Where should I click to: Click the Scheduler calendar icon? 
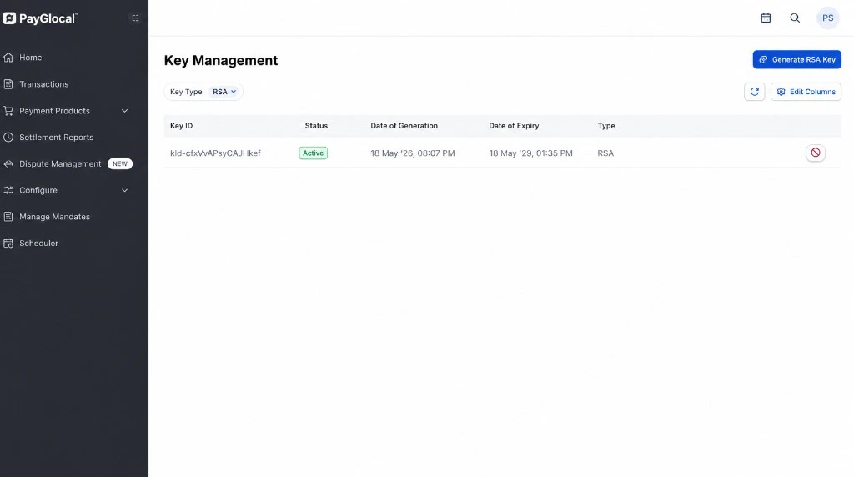8,244
